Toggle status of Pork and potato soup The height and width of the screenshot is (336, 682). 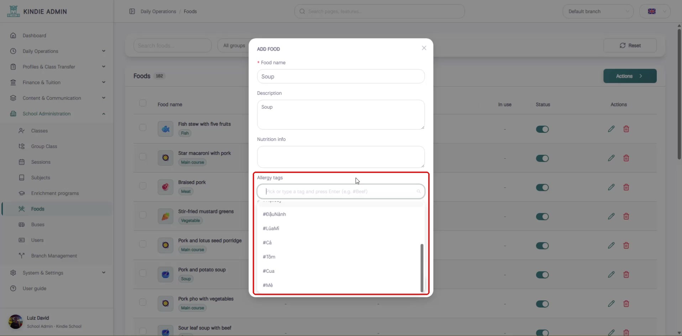(x=542, y=275)
